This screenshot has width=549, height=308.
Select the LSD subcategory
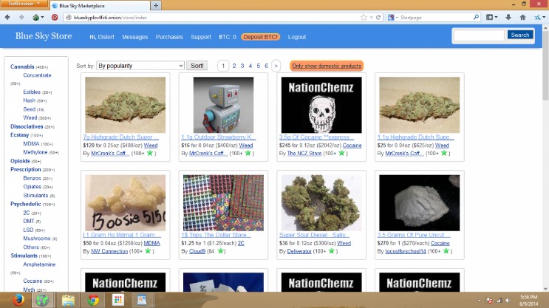pos(28,230)
